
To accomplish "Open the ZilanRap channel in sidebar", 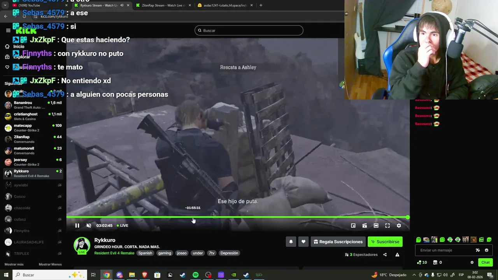I will pyautogui.click(x=33, y=139).
